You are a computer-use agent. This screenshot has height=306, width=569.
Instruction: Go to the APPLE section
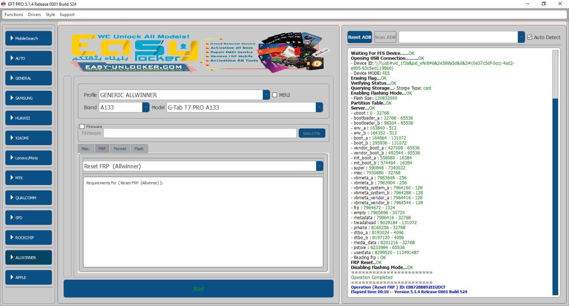pos(28,278)
